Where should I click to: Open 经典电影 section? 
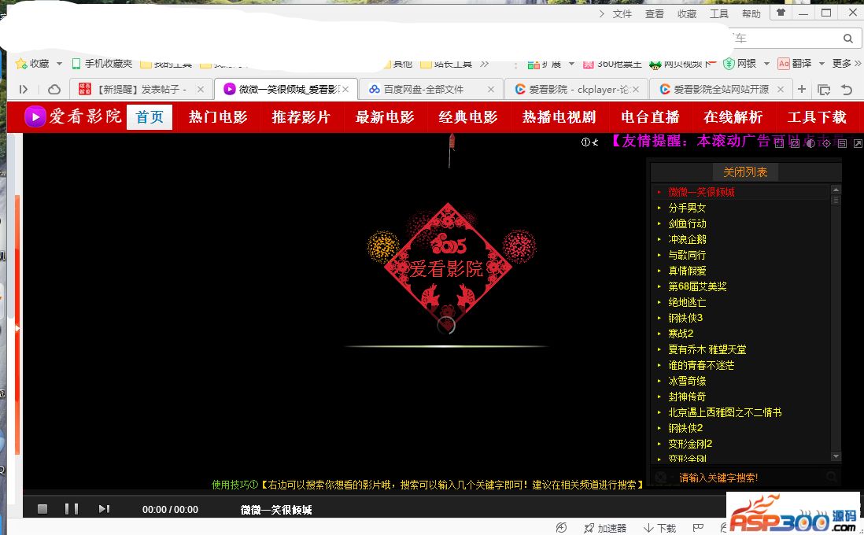[x=468, y=116]
